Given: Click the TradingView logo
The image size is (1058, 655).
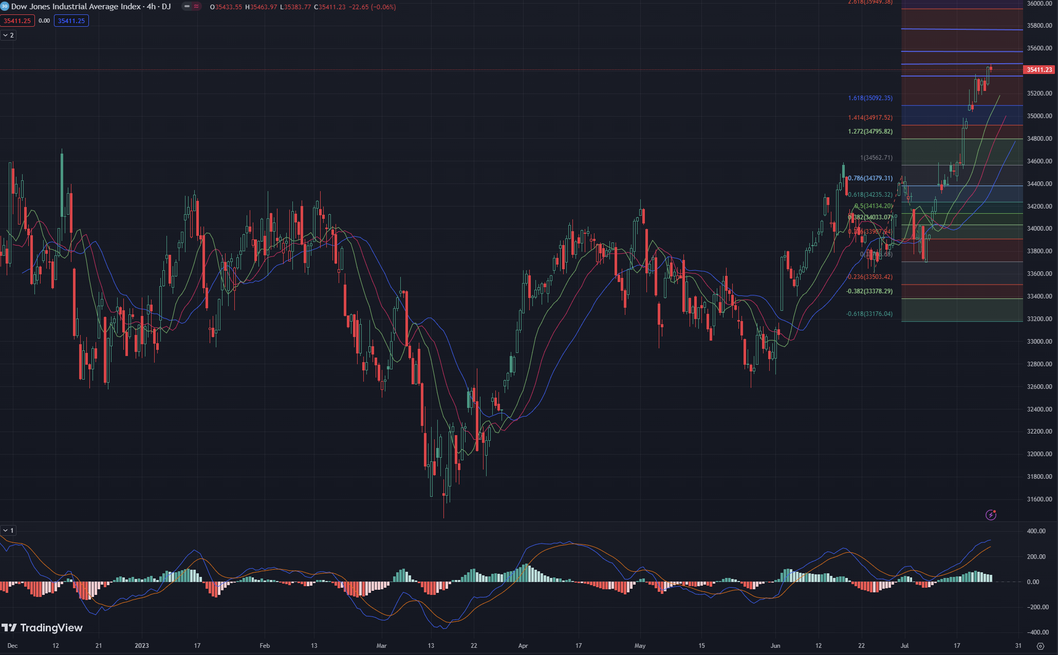Looking at the screenshot, I should [42, 628].
